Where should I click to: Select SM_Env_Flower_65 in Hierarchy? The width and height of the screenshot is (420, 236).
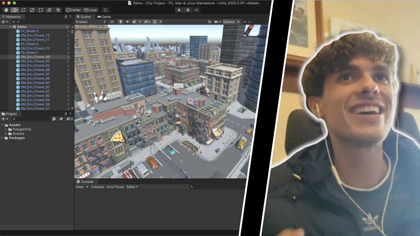pyautogui.click(x=35, y=61)
